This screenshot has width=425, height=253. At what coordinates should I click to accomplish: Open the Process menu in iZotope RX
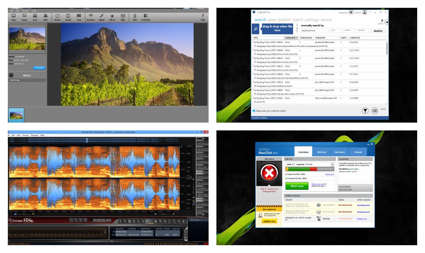tap(25, 135)
